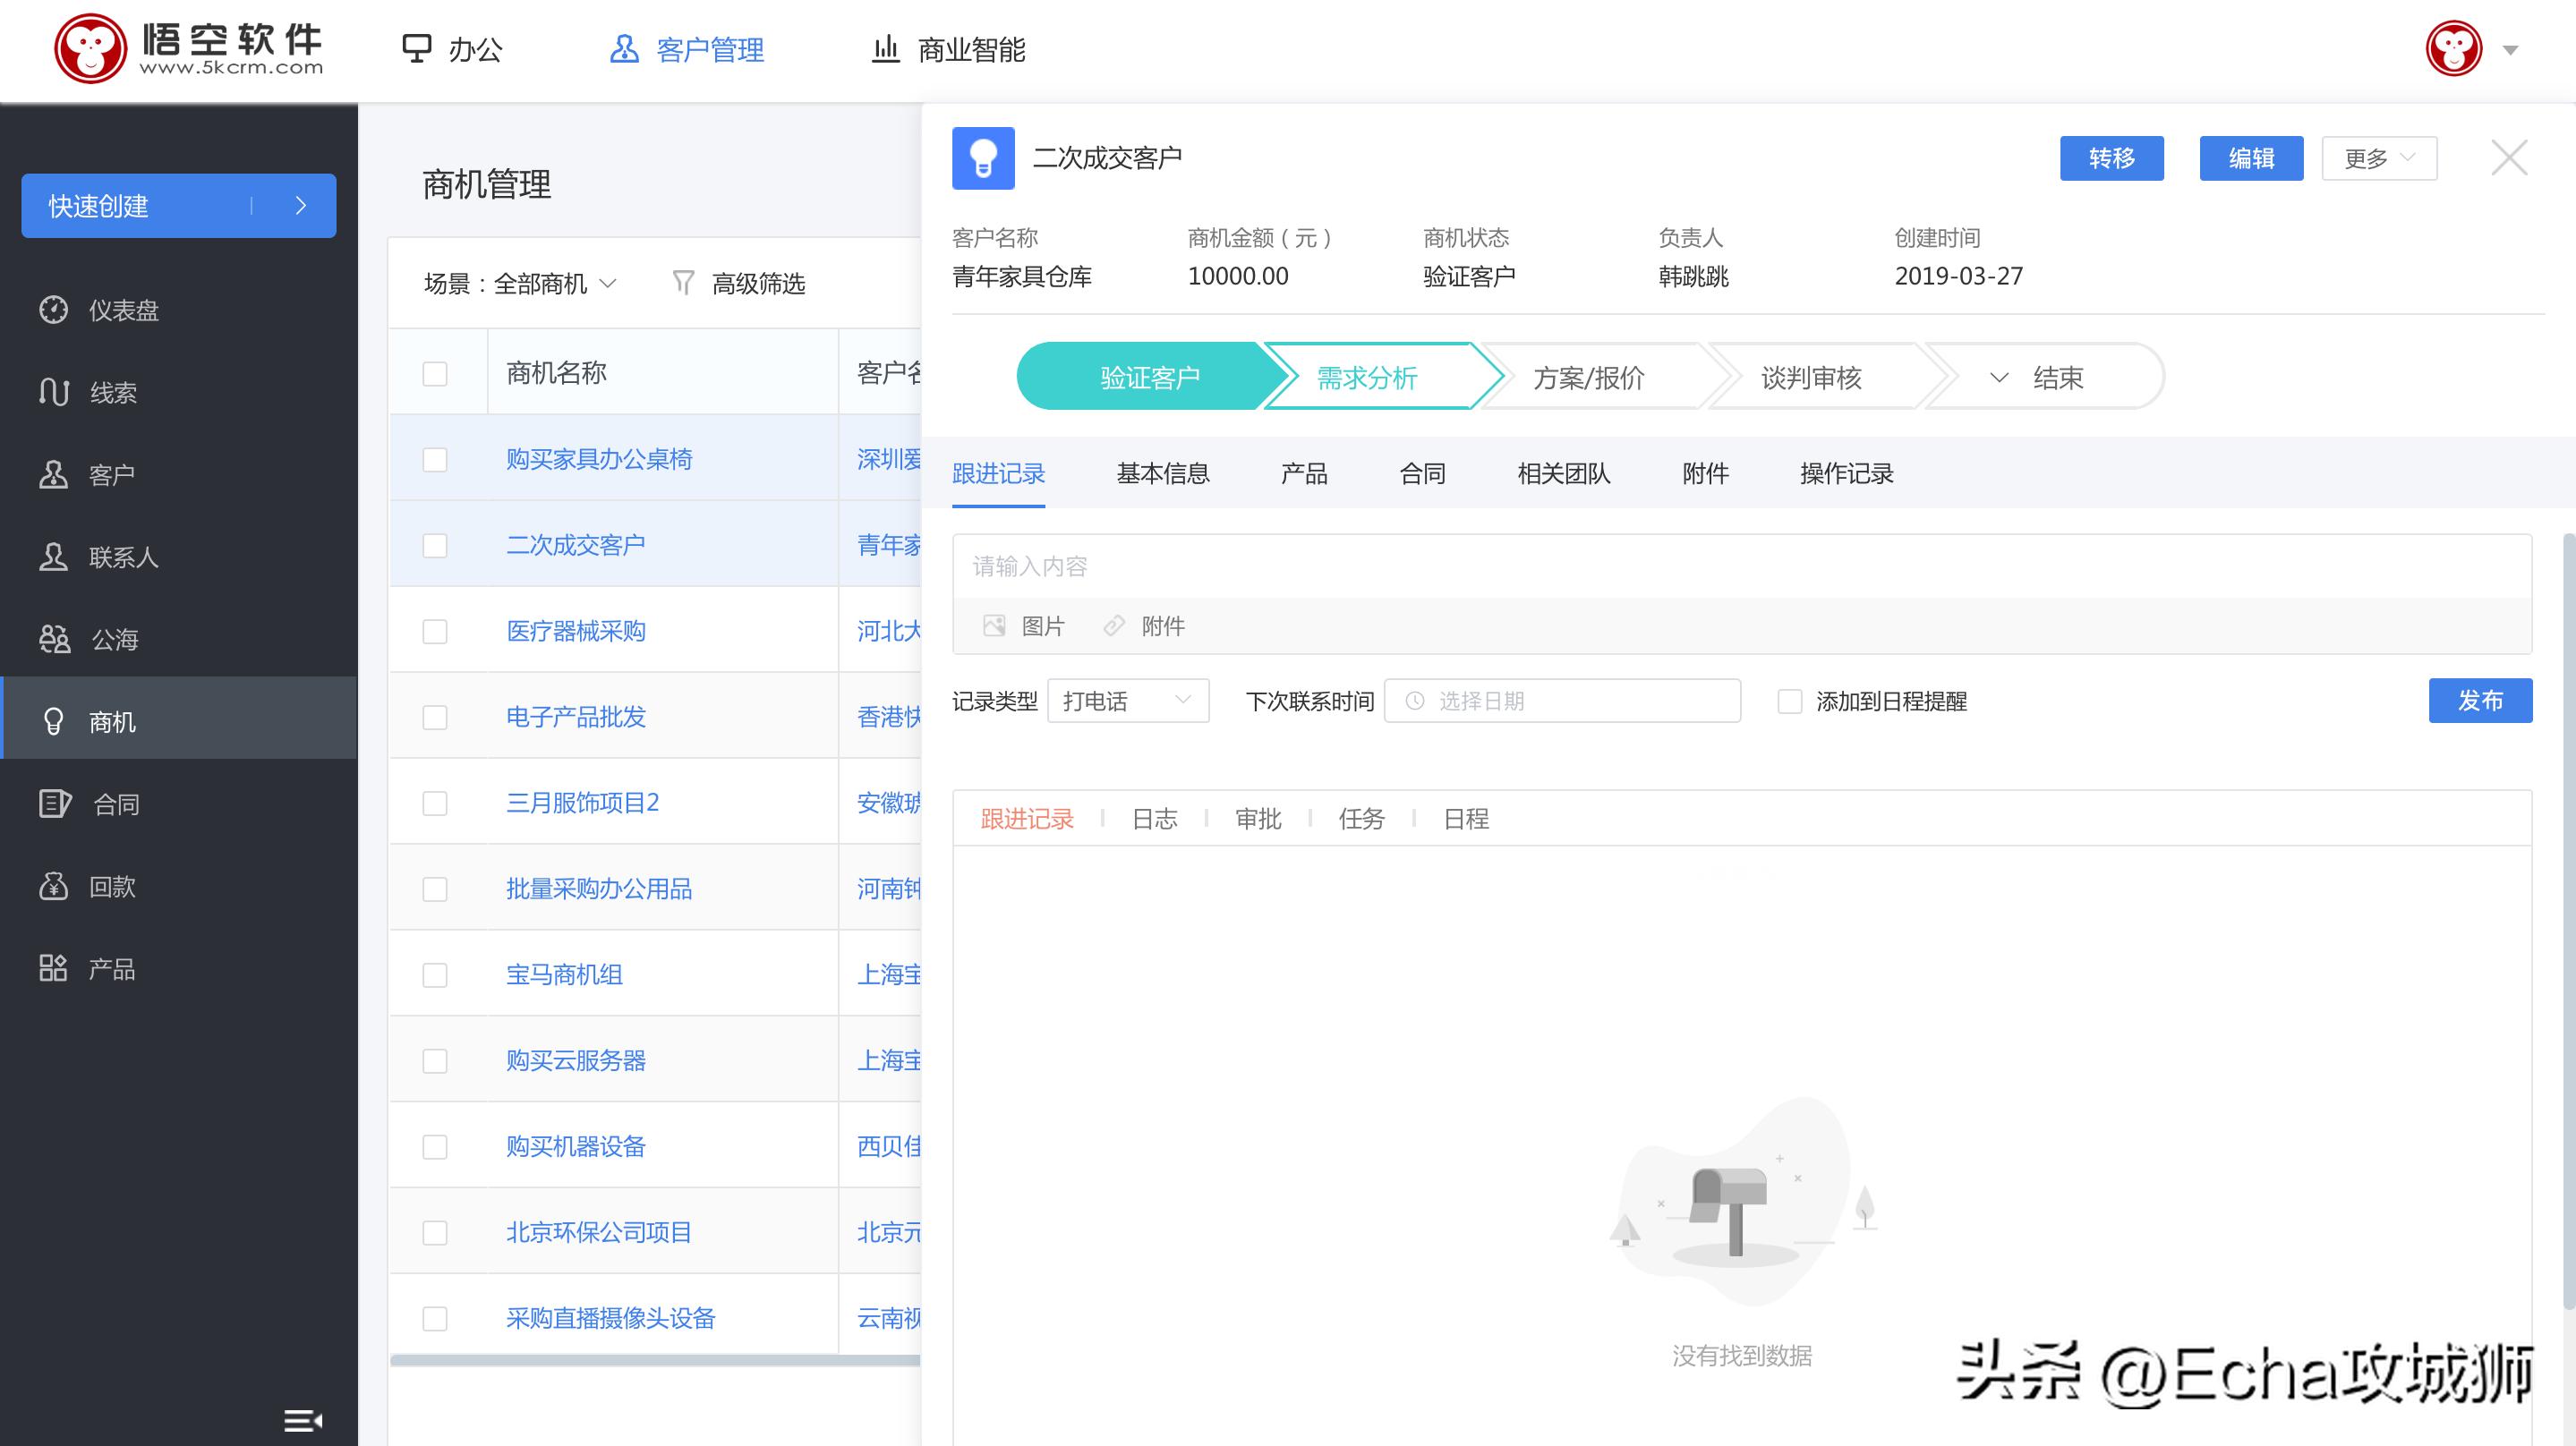Enable 添加到日程提醒 reminder checkbox
The height and width of the screenshot is (1446, 2576).
pos(1789,701)
